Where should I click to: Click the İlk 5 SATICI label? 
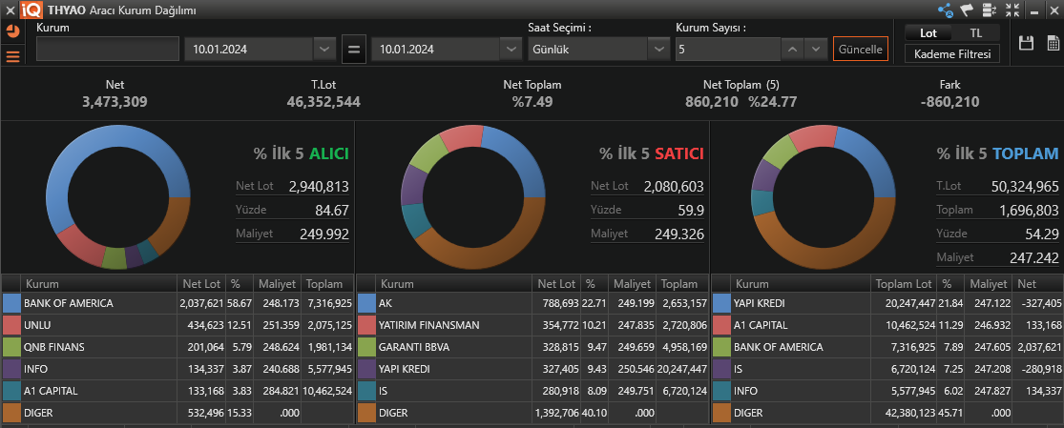(652, 154)
